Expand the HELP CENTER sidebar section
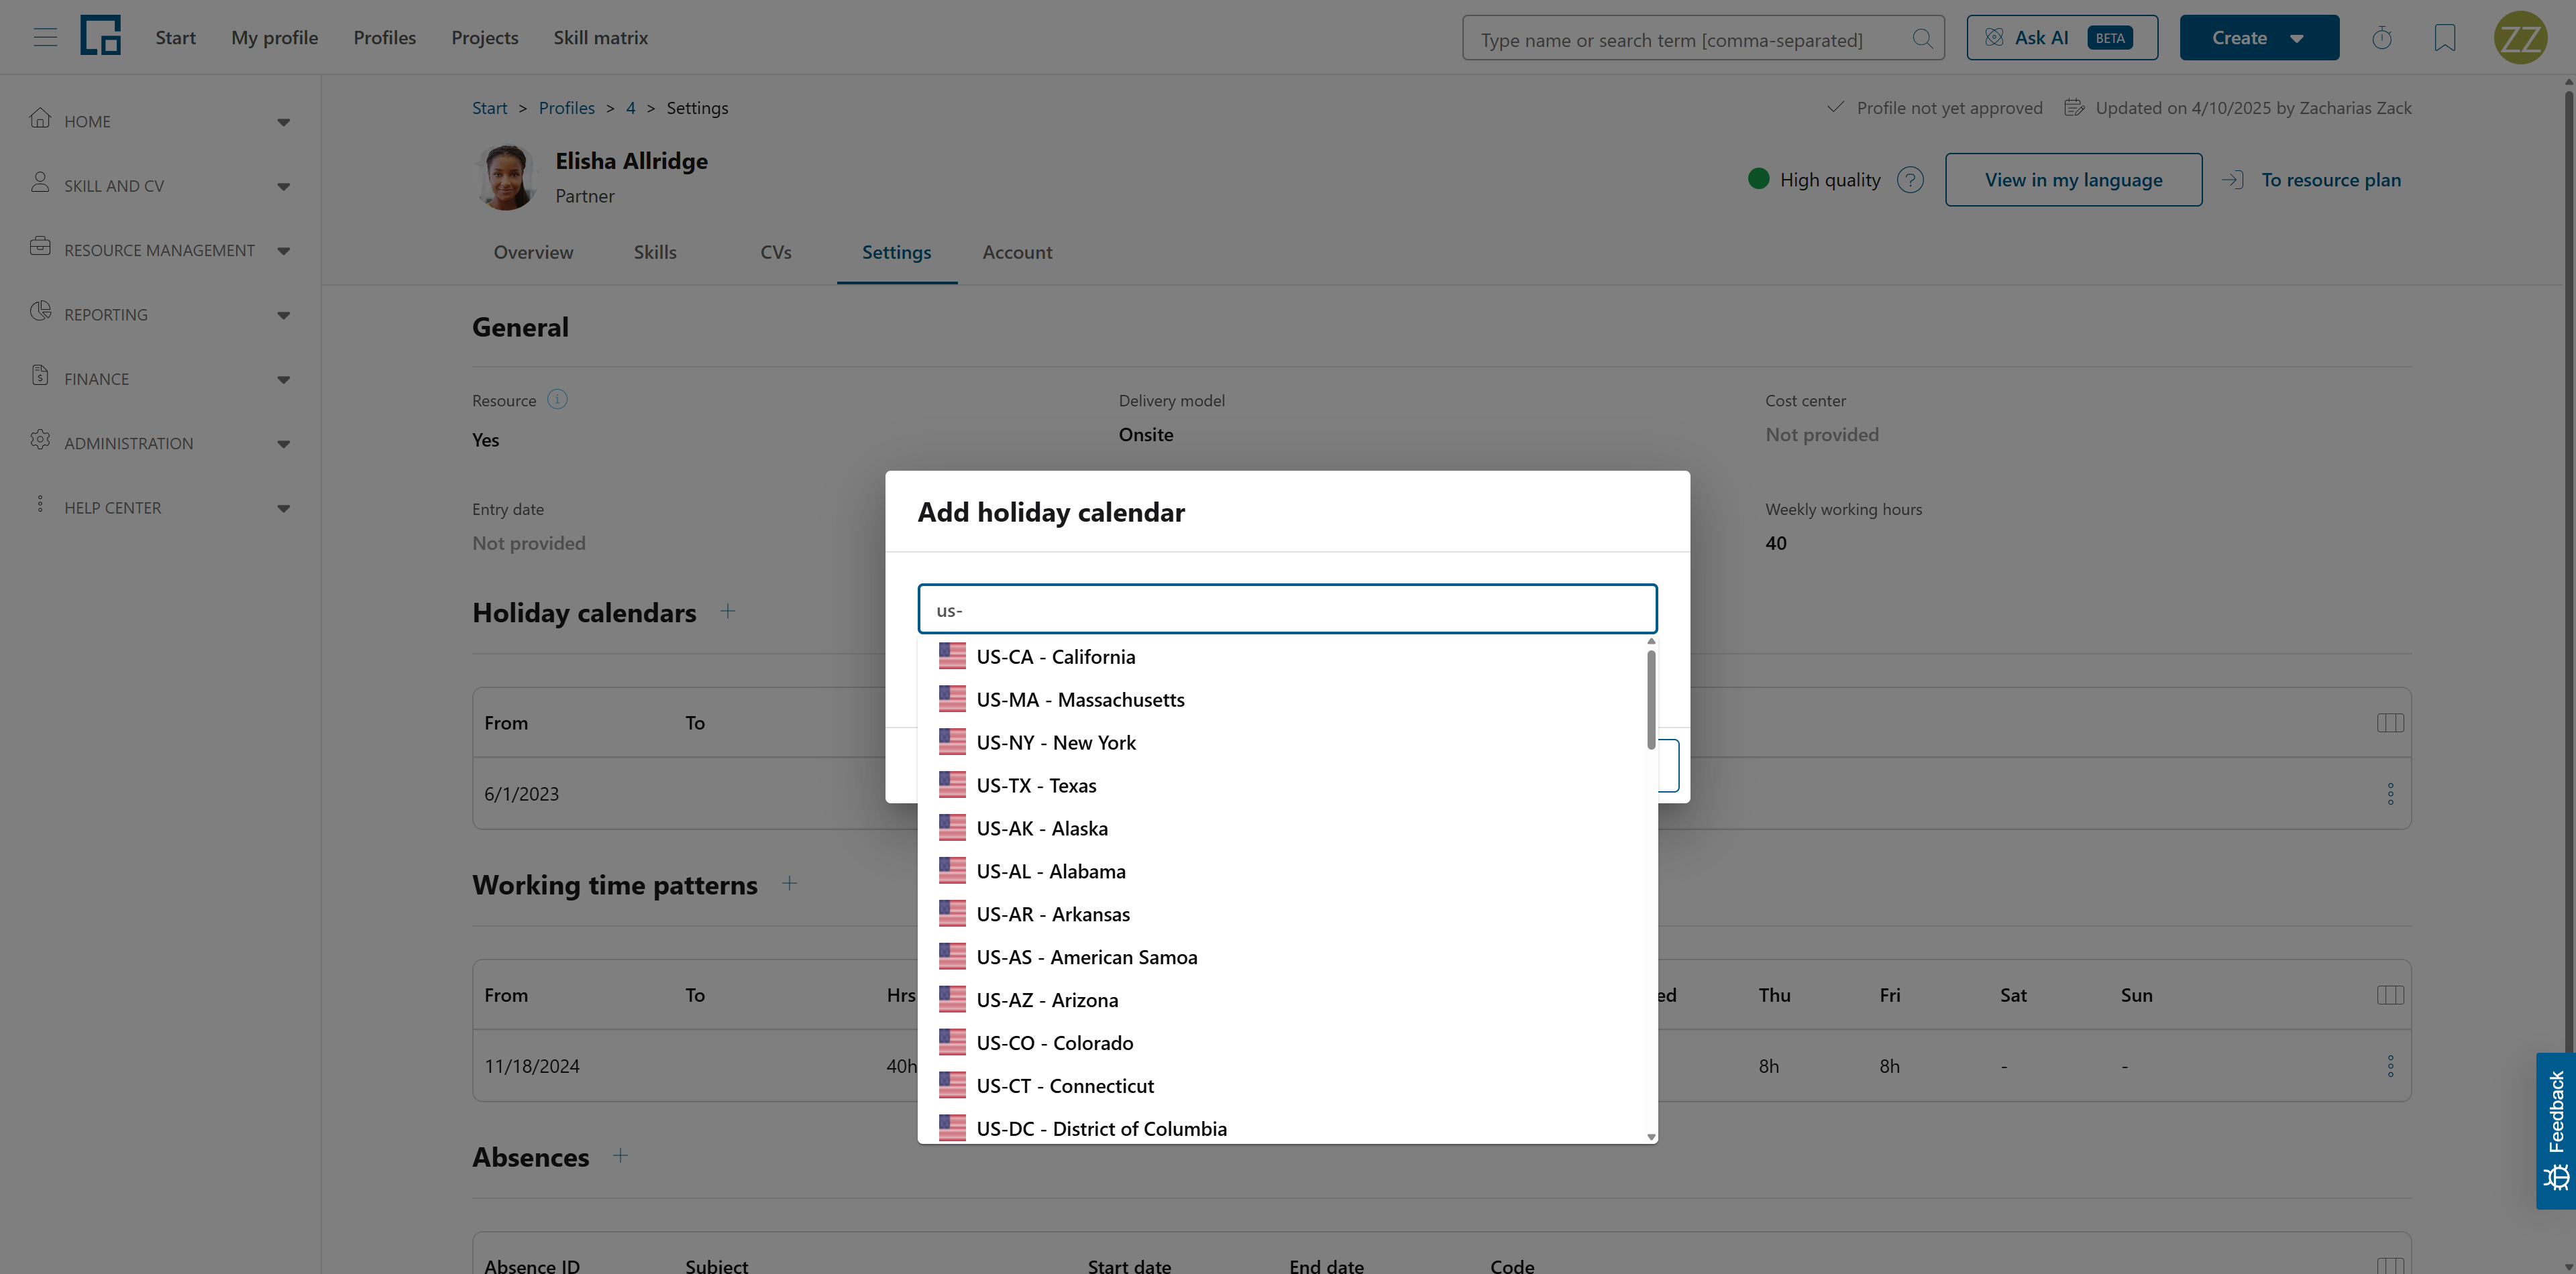Screen dimensions: 2576x1274 click(x=160, y=508)
